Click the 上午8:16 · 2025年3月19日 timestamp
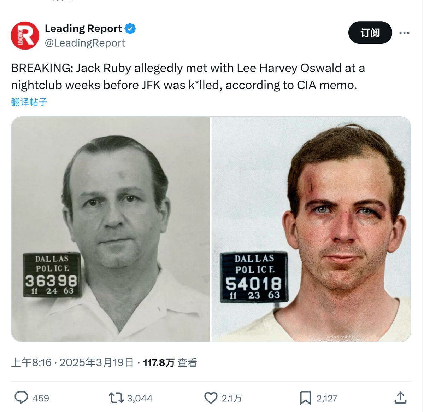424x412 pixels. [x=72, y=362]
